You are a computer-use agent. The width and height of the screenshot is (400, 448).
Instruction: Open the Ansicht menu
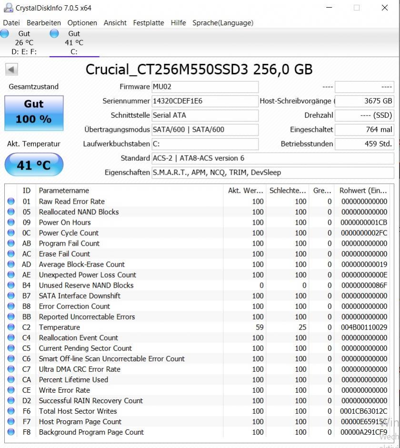pyautogui.click(x=115, y=23)
